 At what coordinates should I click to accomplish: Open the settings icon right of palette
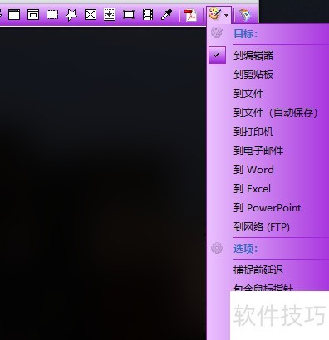coord(245,15)
